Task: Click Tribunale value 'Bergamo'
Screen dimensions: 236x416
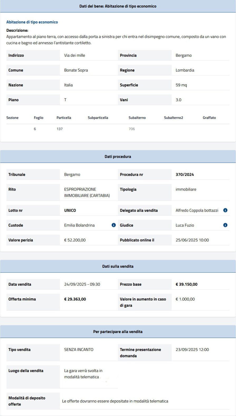Action: (x=72, y=175)
